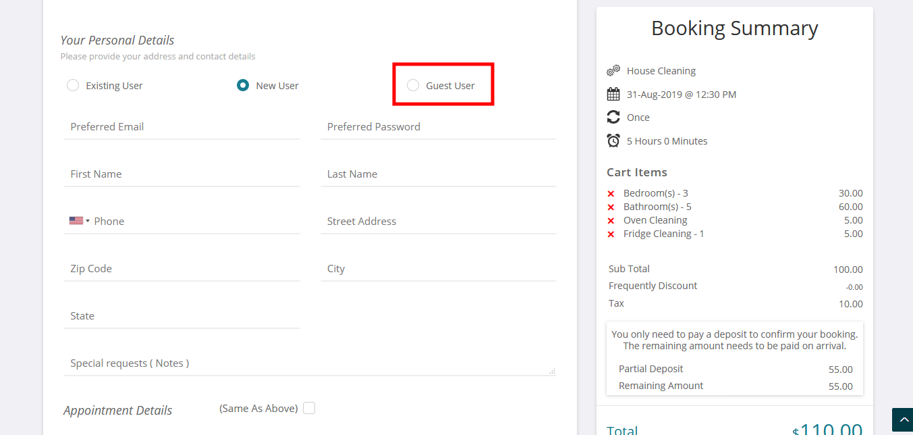Click the Booking Summary heading
913x435 pixels.
(x=735, y=28)
